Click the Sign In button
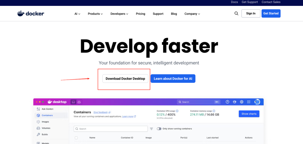The image size is (303, 144). pyautogui.click(x=251, y=13)
